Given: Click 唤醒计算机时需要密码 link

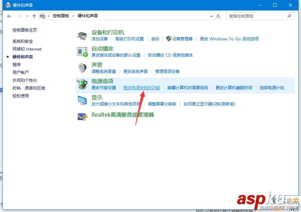Looking at the screenshot, I should (188, 88).
